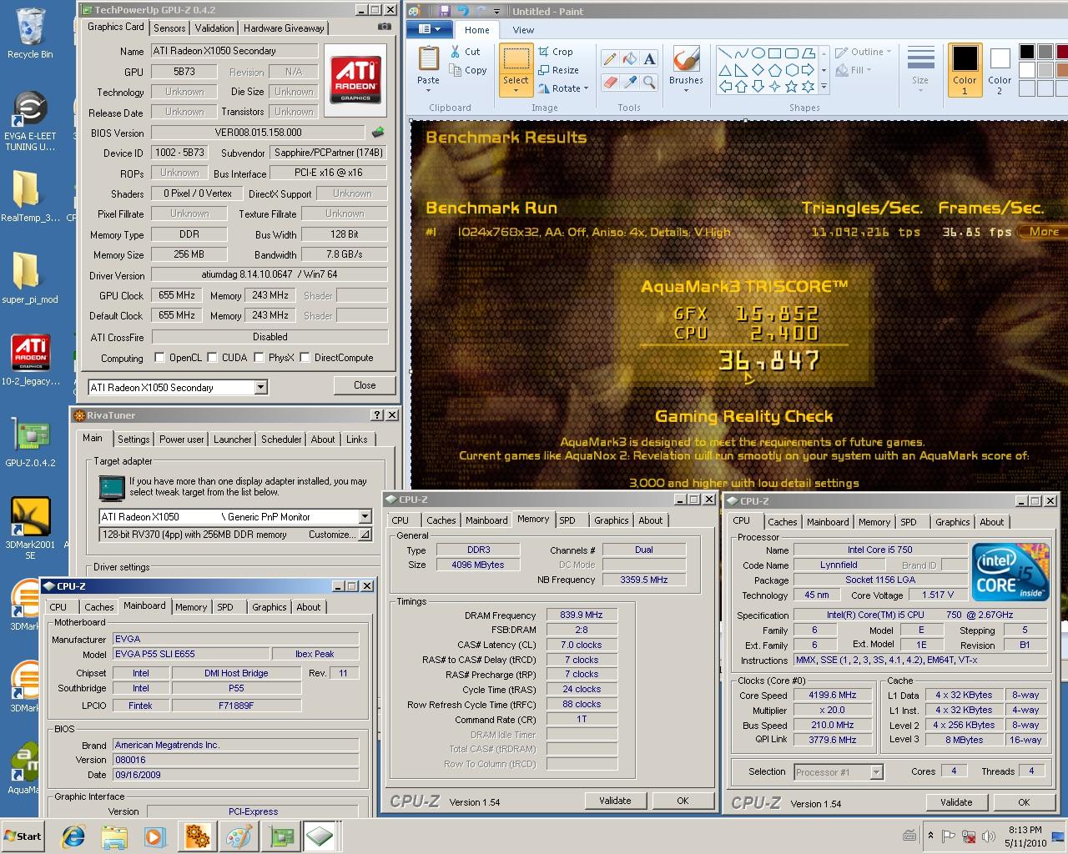The image size is (1068, 854).
Task: Open the Power user tab in RivaTuner
Action: [181, 440]
